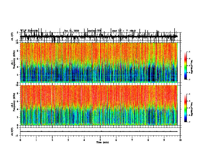Click inside the ch.2 spectrogram panel
This screenshot has width=203, height=157.
(x=99, y=105)
